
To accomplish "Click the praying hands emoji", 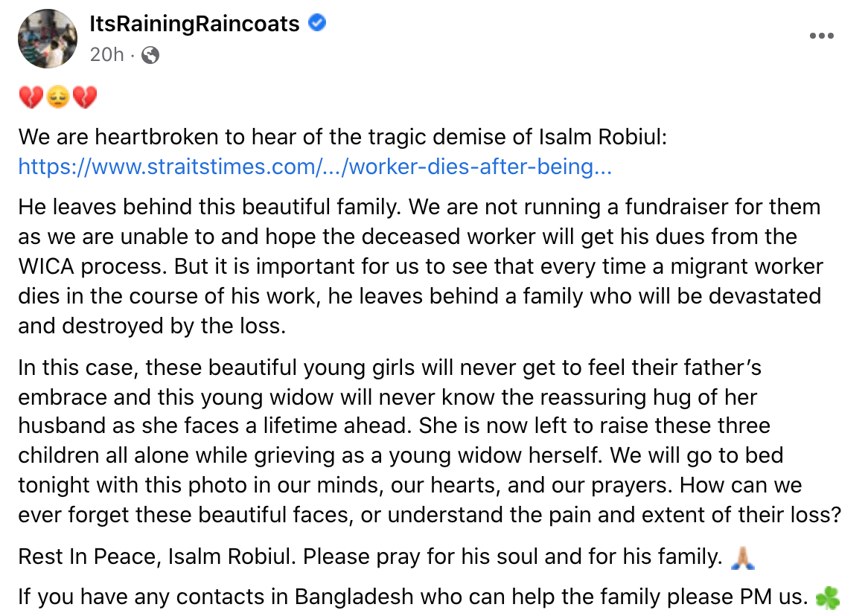I will [x=743, y=556].
